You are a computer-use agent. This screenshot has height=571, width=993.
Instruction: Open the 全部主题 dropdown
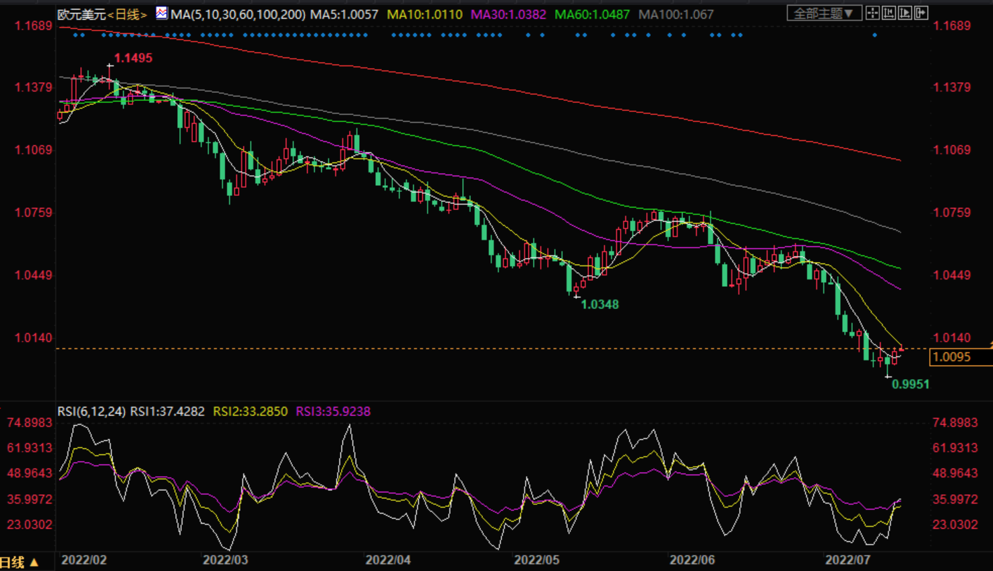pyautogui.click(x=823, y=13)
